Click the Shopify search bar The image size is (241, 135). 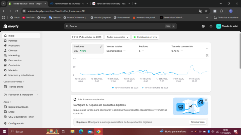click(120, 26)
